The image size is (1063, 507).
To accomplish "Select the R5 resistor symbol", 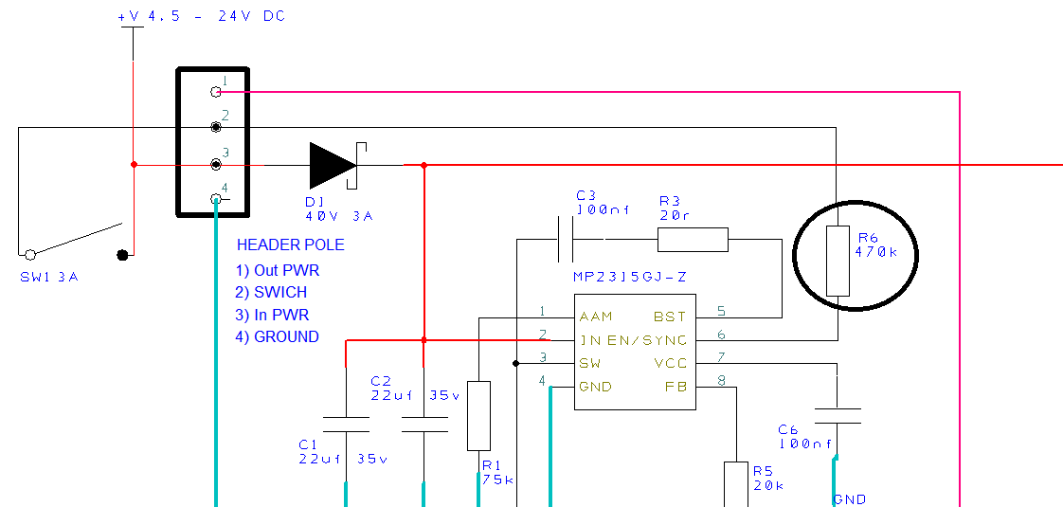I will pyautogui.click(x=735, y=484).
